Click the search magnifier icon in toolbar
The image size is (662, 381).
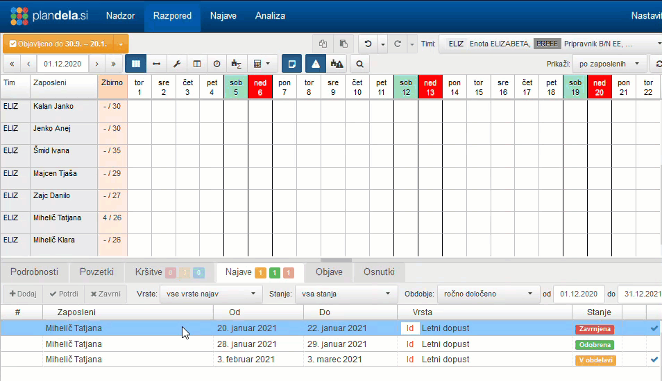(359, 64)
